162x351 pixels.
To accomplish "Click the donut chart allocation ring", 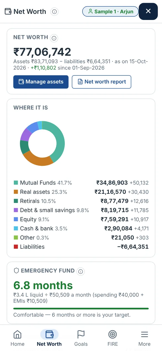I will (42, 144).
